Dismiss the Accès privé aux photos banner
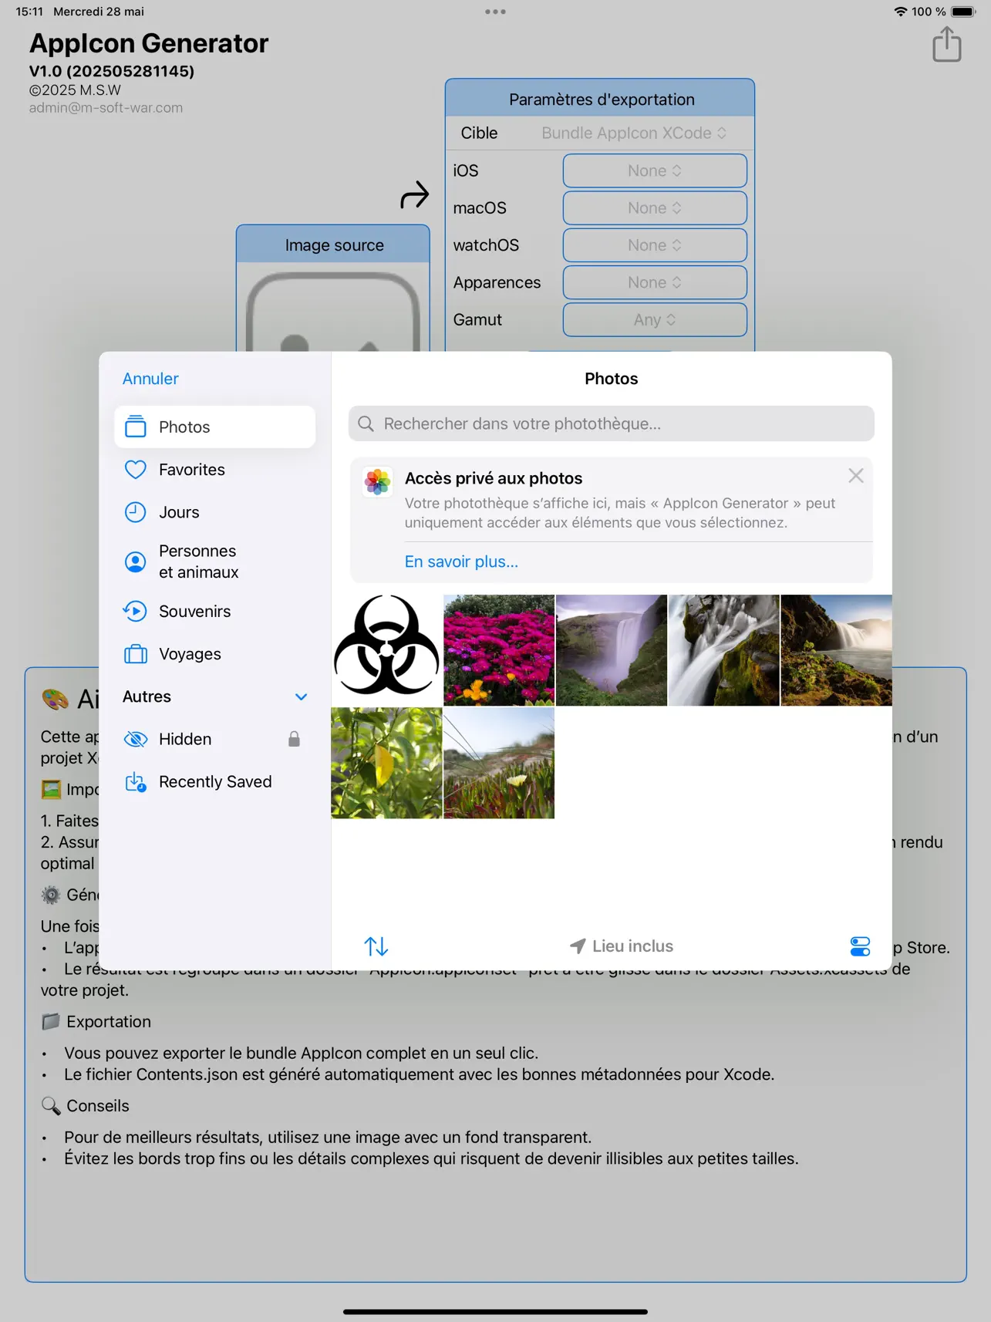This screenshot has height=1322, width=991. coord(856,476)
